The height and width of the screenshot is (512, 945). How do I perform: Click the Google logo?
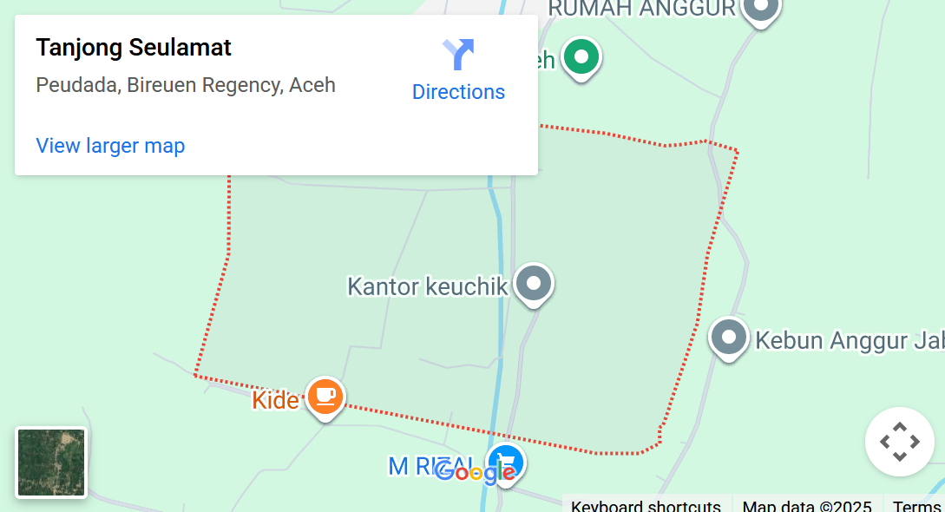click(x=475, y=471)
